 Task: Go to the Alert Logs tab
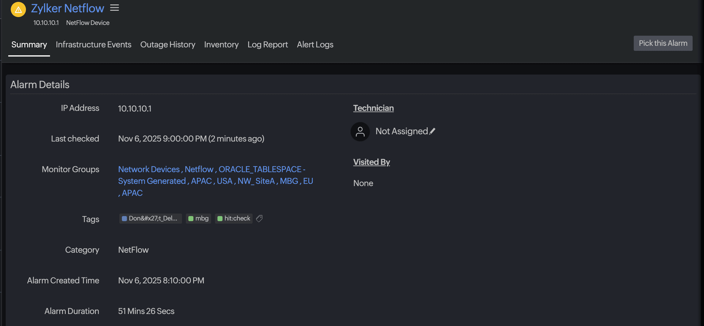(x=315, y=45)
